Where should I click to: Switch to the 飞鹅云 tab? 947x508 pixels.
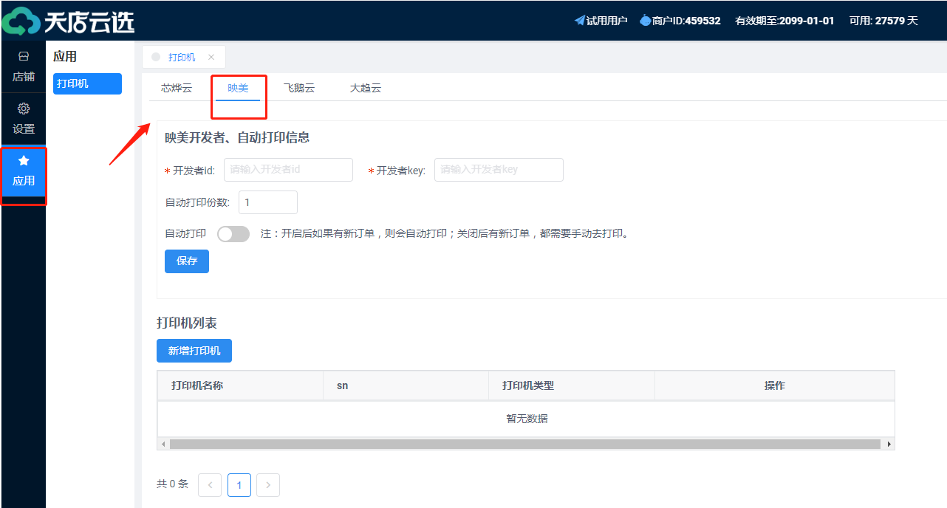299,88
